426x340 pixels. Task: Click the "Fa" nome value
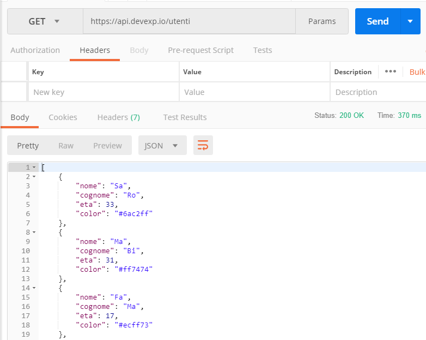tap(118, 297)
